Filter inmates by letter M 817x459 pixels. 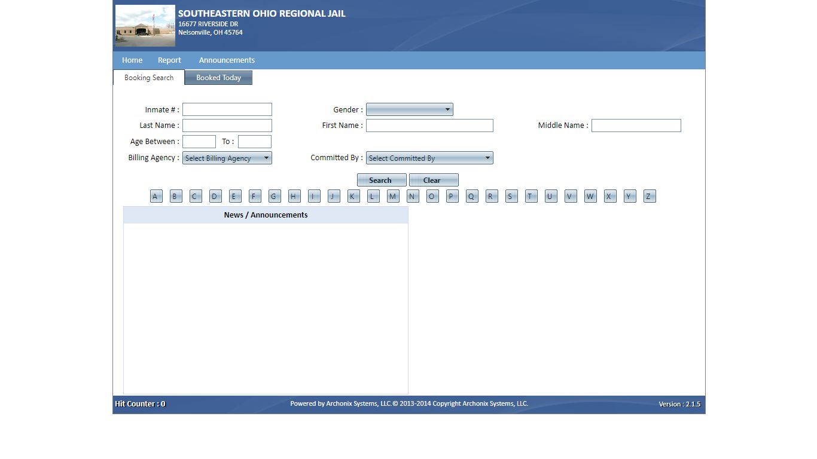point(393,196)
